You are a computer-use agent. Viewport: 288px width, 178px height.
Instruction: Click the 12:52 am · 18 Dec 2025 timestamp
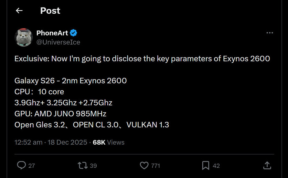tap(51, 142)
